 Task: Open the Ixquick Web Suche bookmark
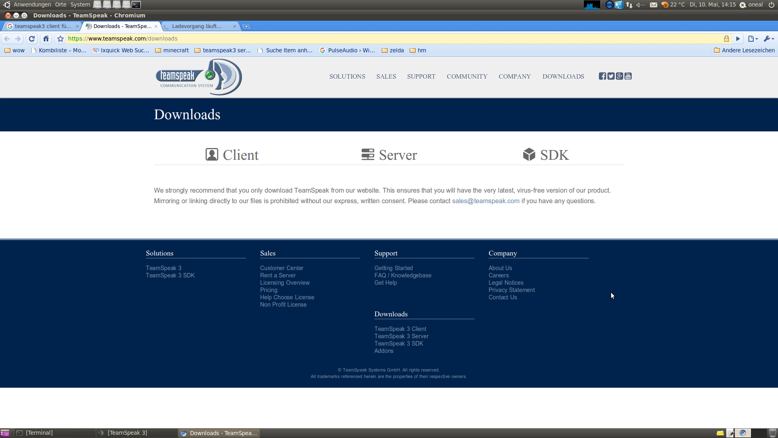point(121,50)
